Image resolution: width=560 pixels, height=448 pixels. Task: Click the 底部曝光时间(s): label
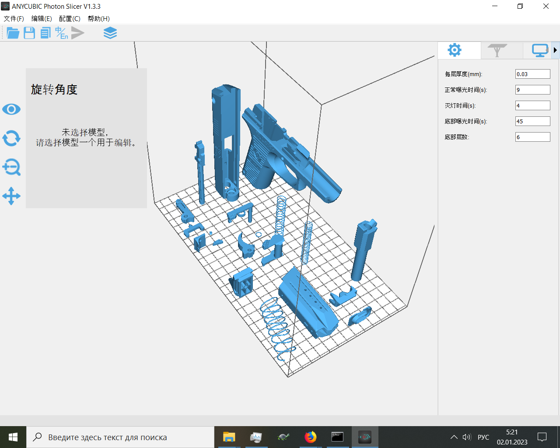click(x=466, y=122)
